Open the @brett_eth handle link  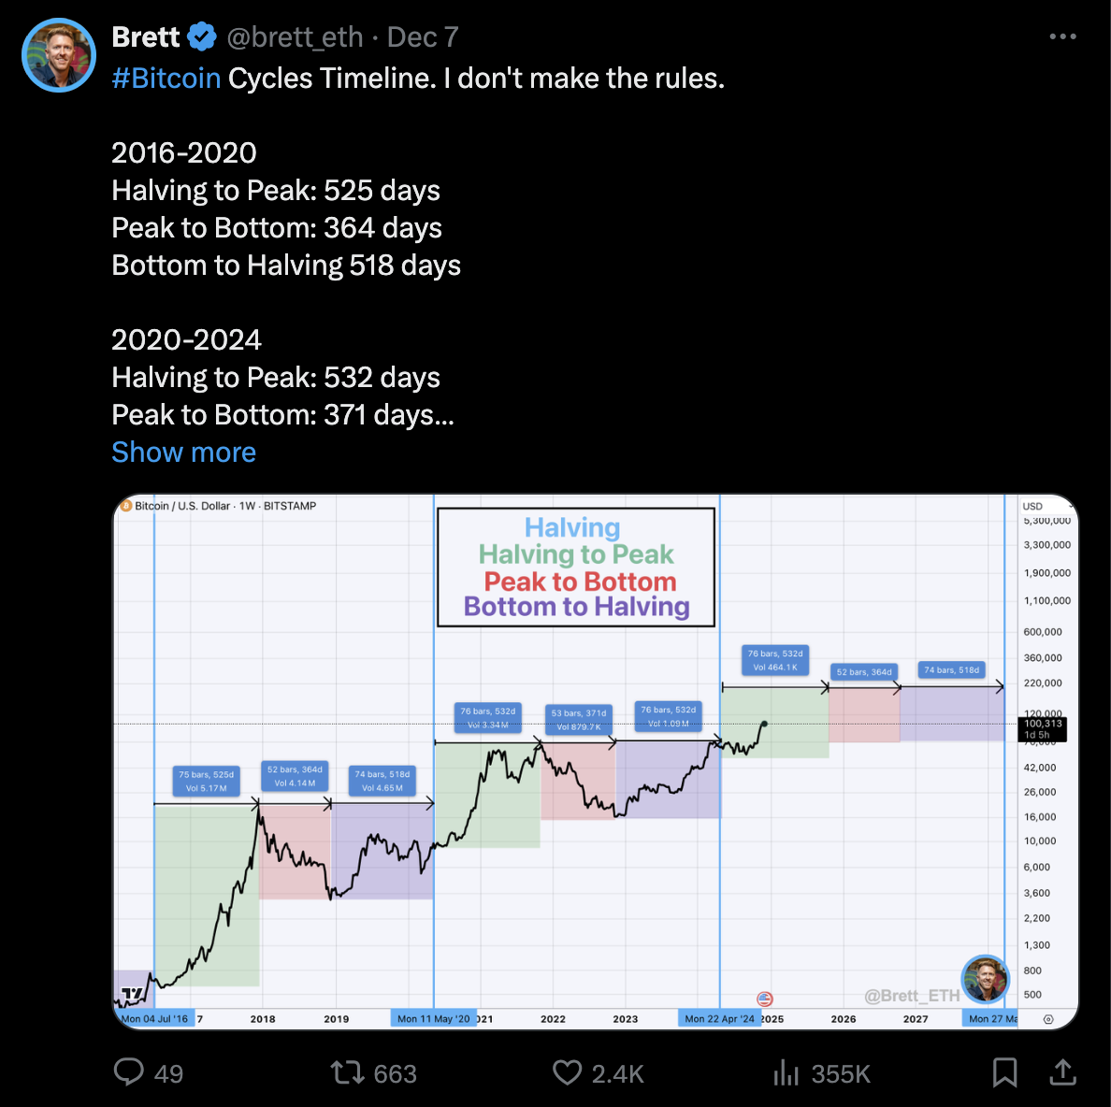coord(295,36)
